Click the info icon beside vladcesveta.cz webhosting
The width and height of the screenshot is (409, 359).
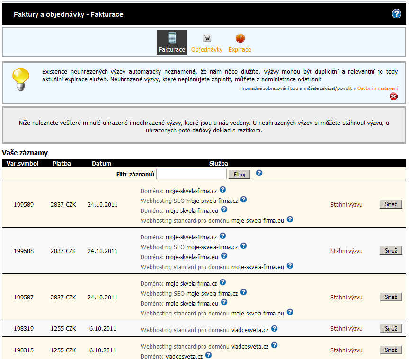pos(274,329)
